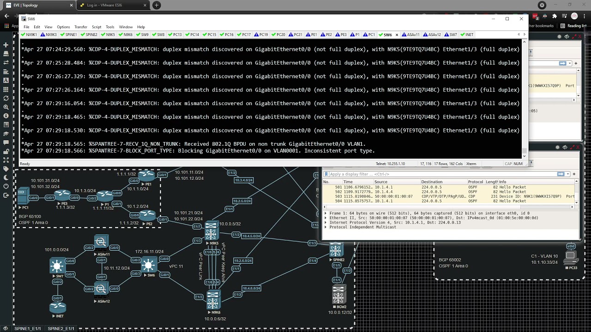Switch to EVE Topology browser tab
The width and height of the screenshot is (591, 332).
tap(39, 5)
